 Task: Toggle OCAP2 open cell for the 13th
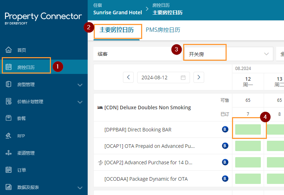[x=275, y=162]
